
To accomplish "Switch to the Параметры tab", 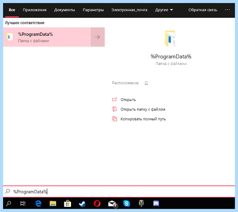I will [93, 10].
